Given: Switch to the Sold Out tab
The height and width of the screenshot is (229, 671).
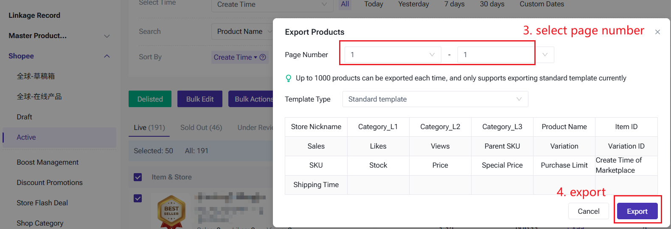Looking at the screenshot, I should pyautogui.click(x=201, y=127).
